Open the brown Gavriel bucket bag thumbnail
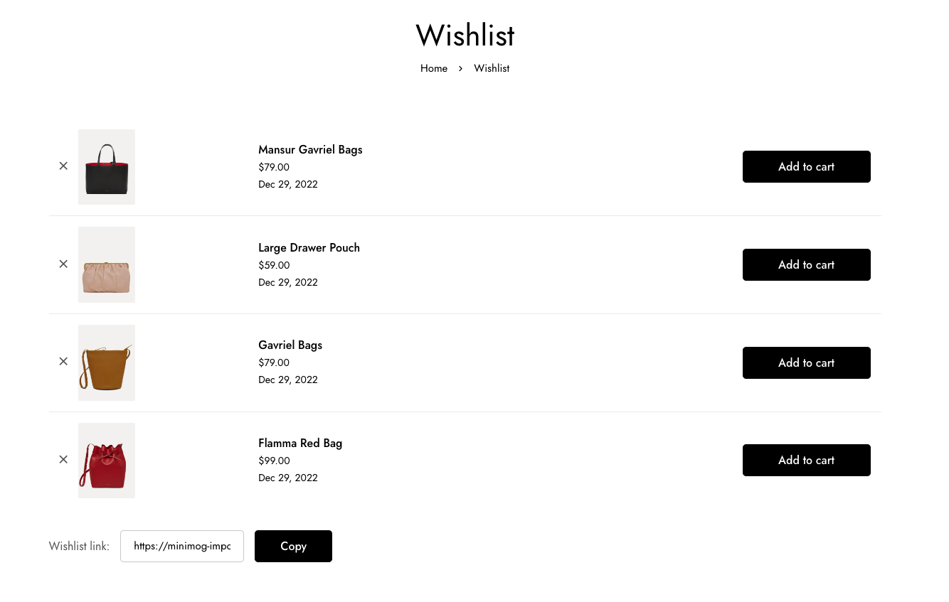This screenshot has width=949, height=602. click(107, 362)
